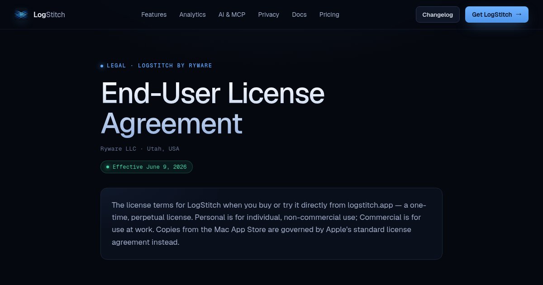
Task: Open the LogStitch home wordmark
Action: click(49, 14)
